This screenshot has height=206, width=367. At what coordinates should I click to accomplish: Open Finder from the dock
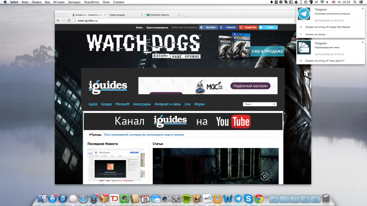coord(42,199)
